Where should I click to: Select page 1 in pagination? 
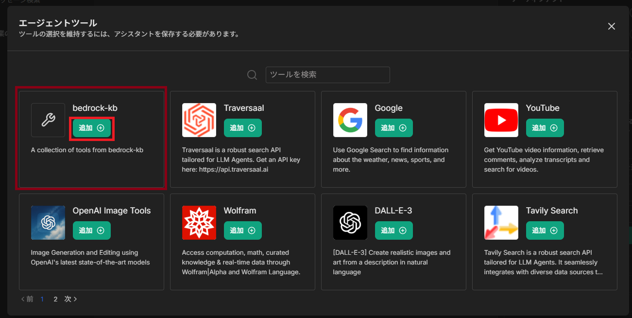42,299
